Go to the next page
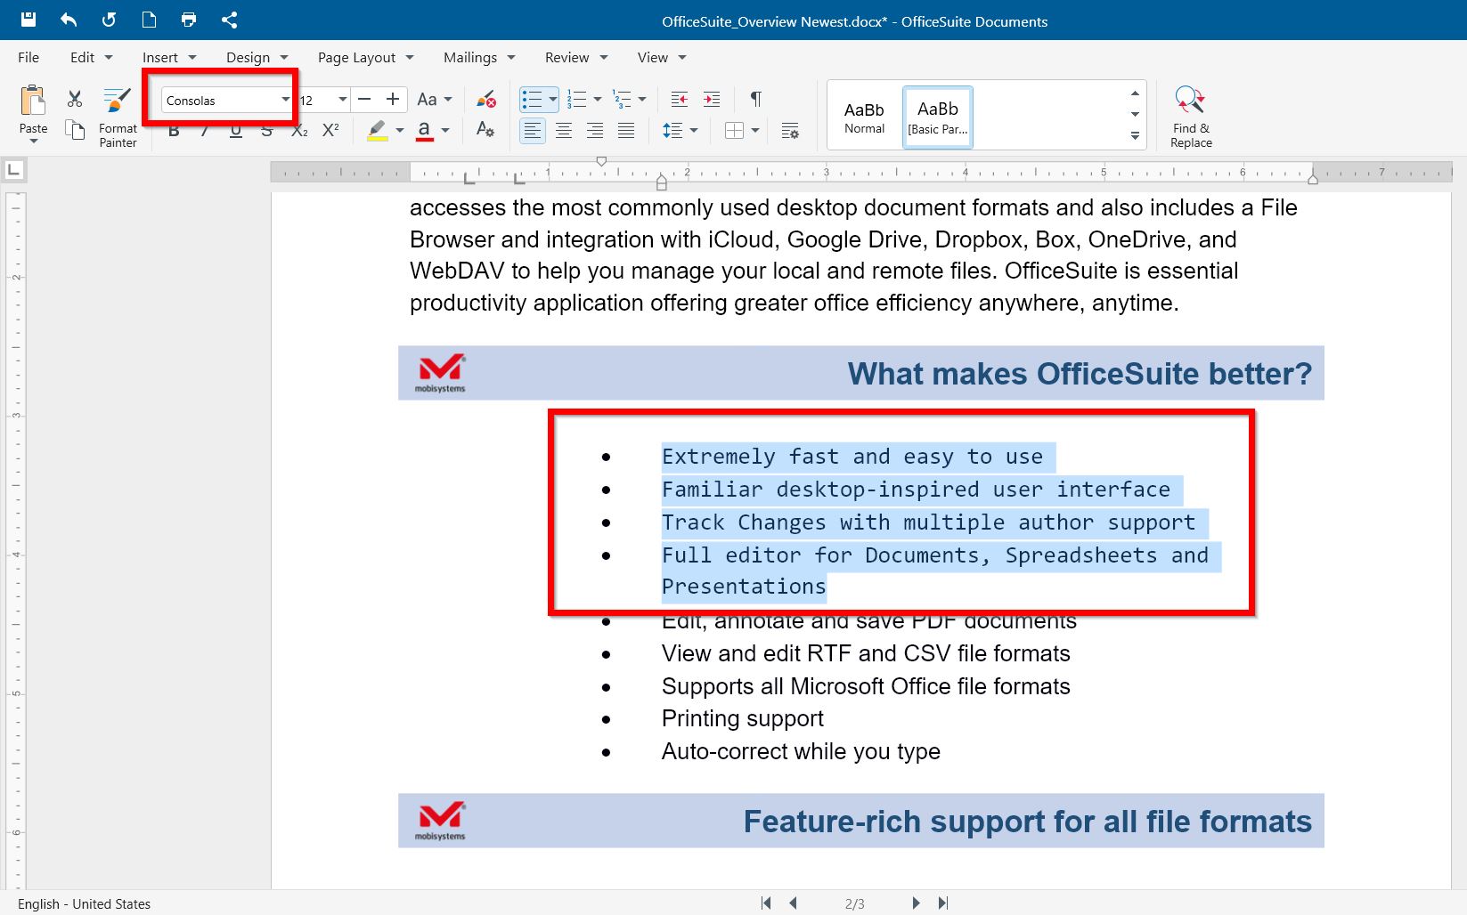The width and height of the screenshot is (1467, 915). (916, 903)
